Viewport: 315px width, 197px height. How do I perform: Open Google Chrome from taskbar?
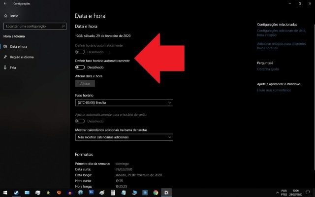point(156,193)
